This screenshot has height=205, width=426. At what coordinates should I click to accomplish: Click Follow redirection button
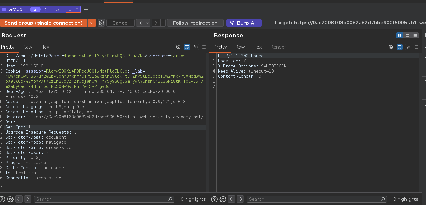coord(195,23)
